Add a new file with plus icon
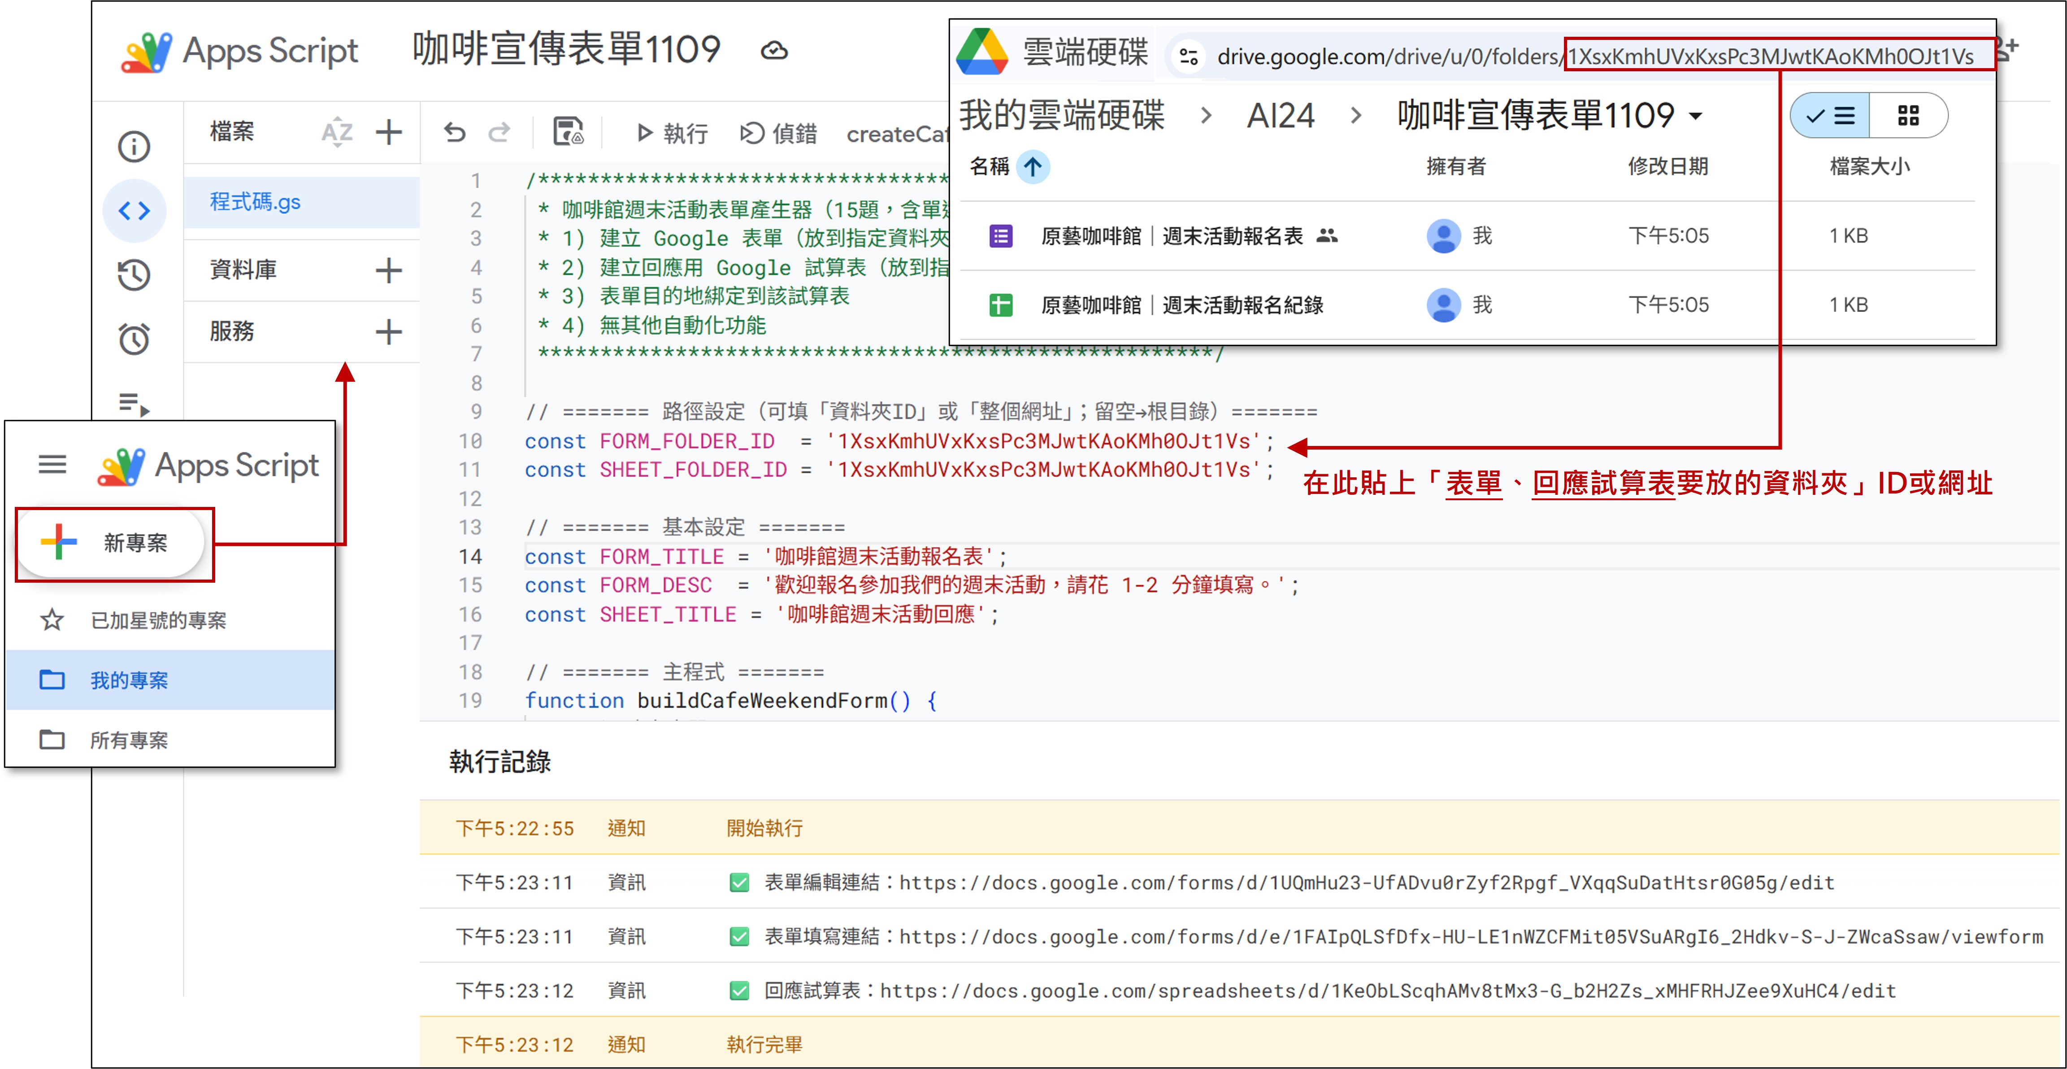The width and height of the screenshot is (2067, 1069). (389, 131)
